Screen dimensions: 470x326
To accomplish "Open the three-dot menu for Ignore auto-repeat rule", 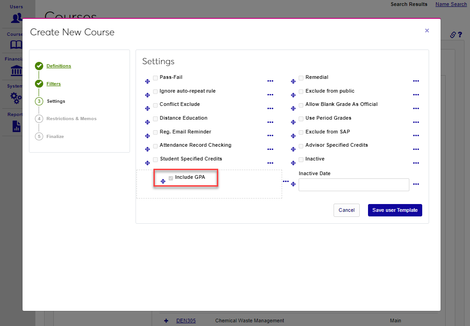I will (x=270, y=94).
